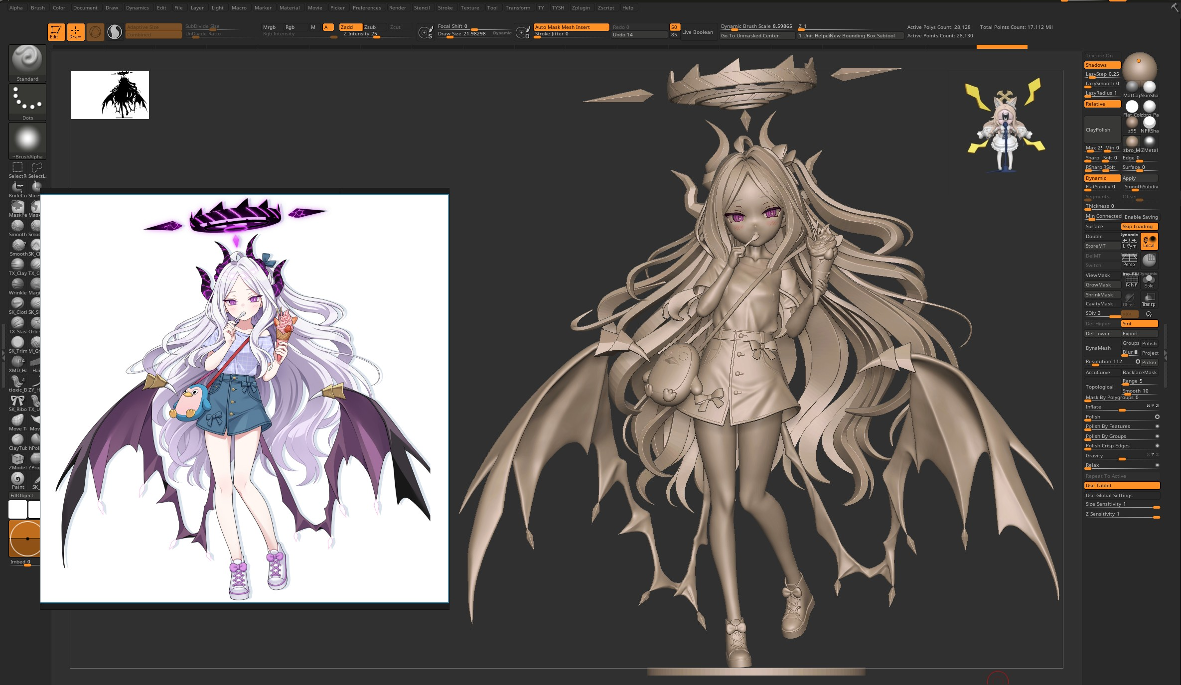Disable the Use Tablet toggle
Image resolution: width=1181 pixels, height=685 pixels.
1121,485
